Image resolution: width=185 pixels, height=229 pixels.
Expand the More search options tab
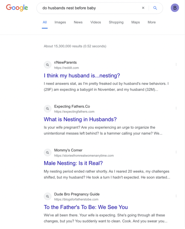tap(152, 22)
